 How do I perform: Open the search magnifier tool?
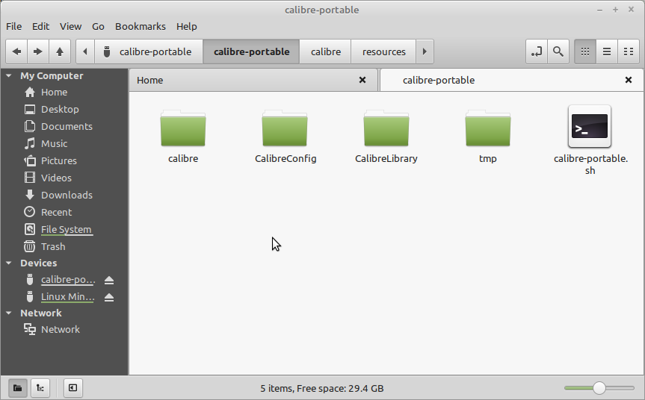click(x=558, y=51)
